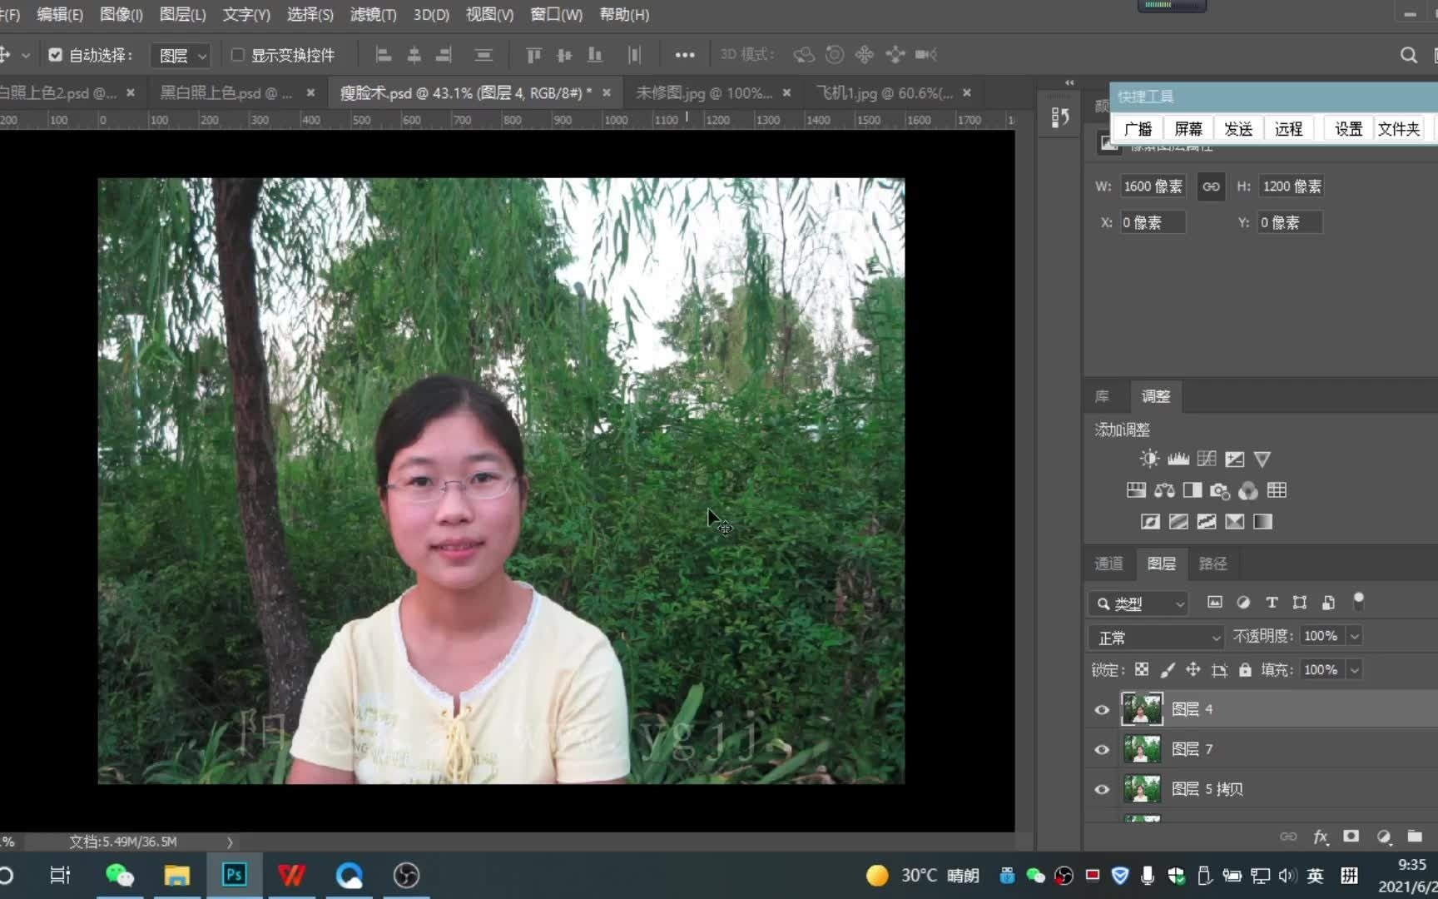Enable the 显示变换控件 checkbox
This screenshot has height=899, width=1438.
point(239,54)
